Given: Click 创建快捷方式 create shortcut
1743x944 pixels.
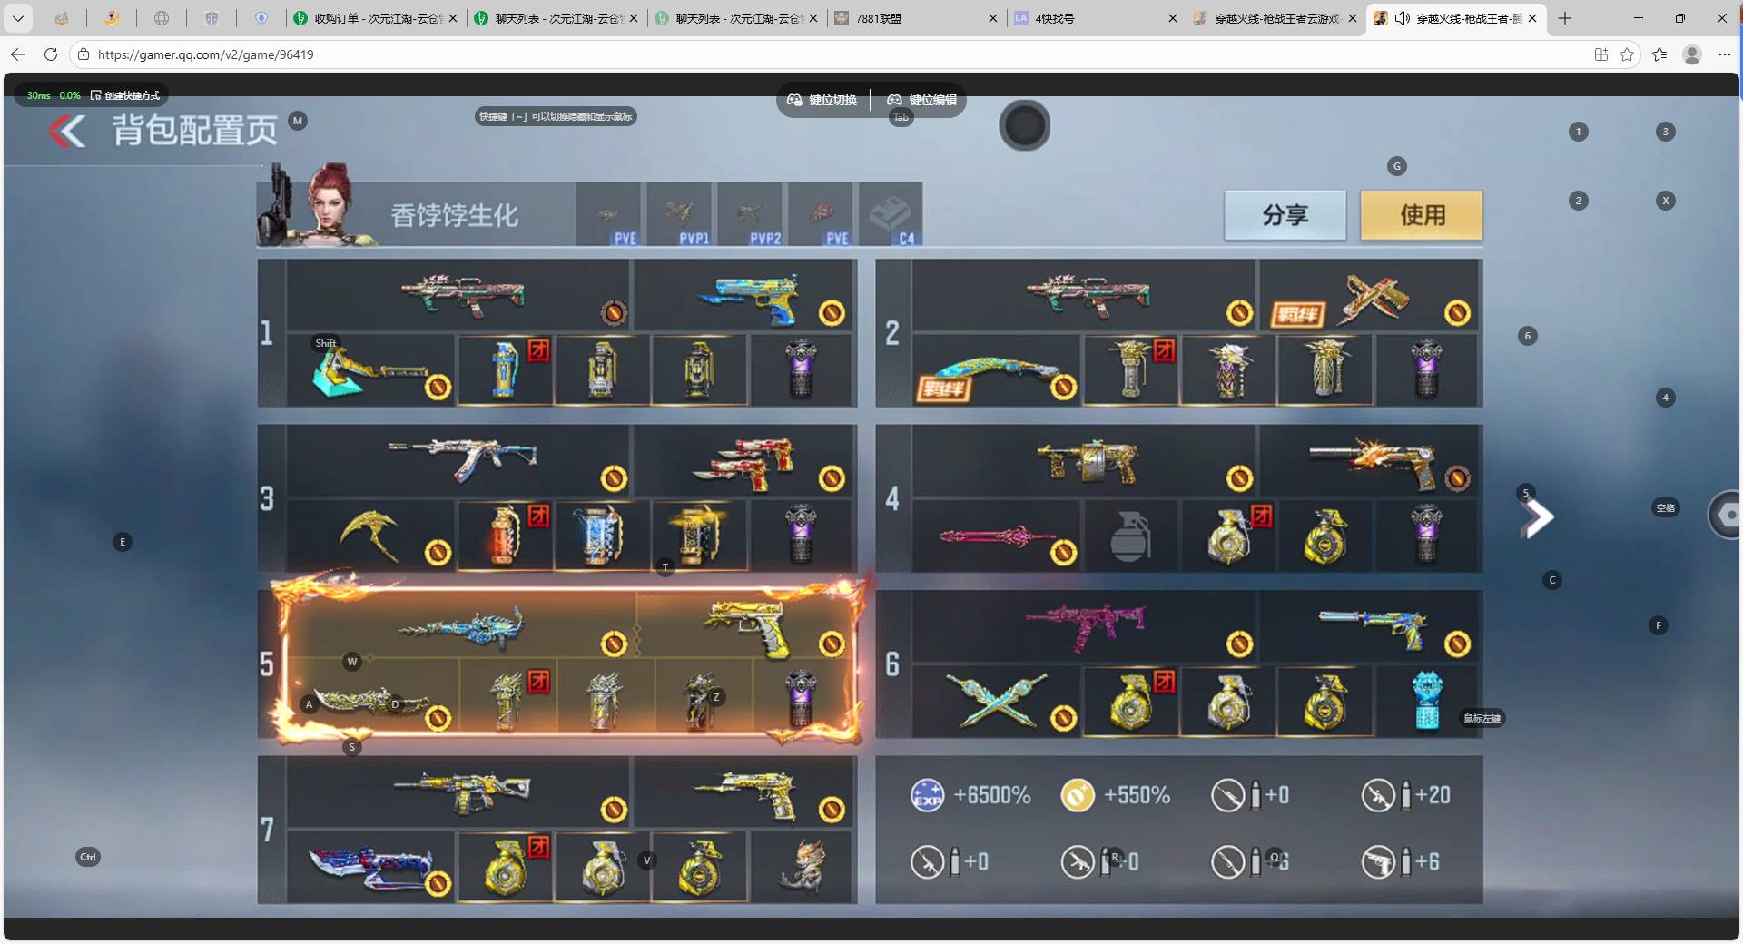Looking at the screenshot, I should (125, 95).
